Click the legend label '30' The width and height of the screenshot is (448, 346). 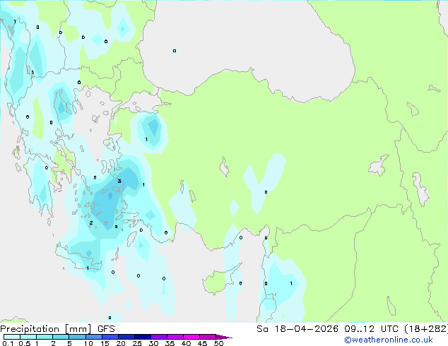click(153, 343)
